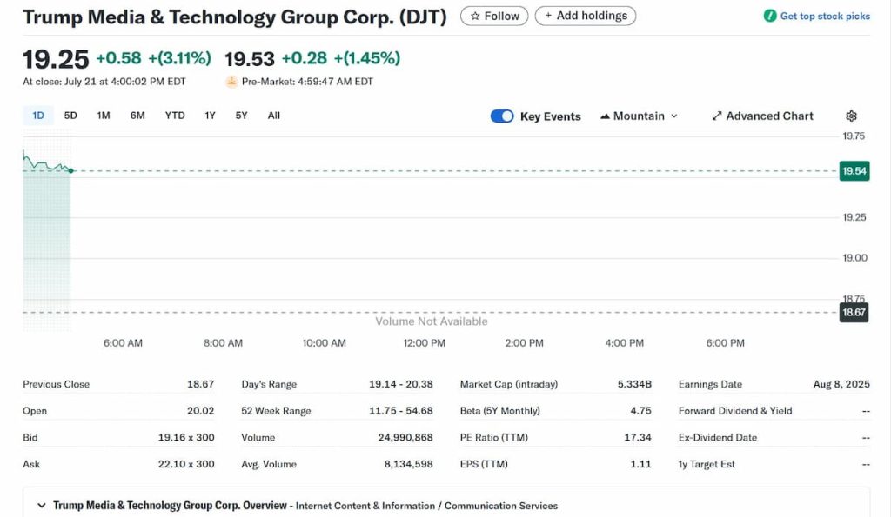Click the Volume Not Available text
891x517 pixels.
click(x=432, y=321)
